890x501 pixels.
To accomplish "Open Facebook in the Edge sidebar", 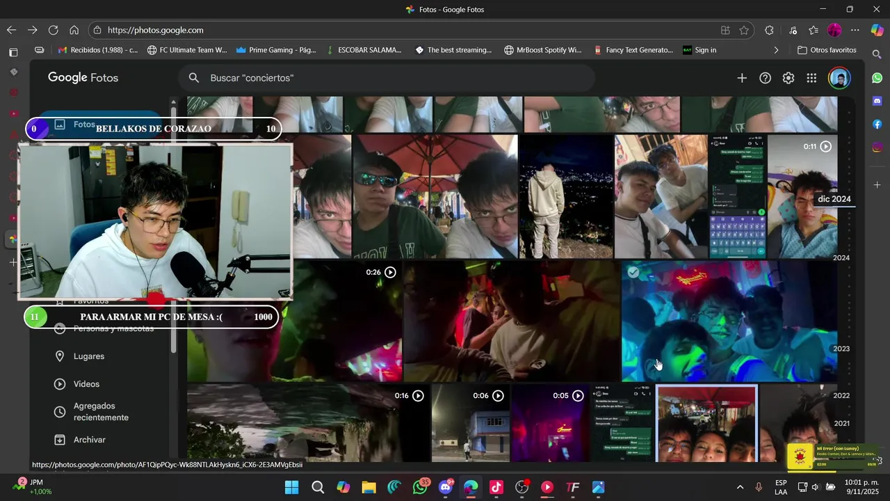I will 877,124.
